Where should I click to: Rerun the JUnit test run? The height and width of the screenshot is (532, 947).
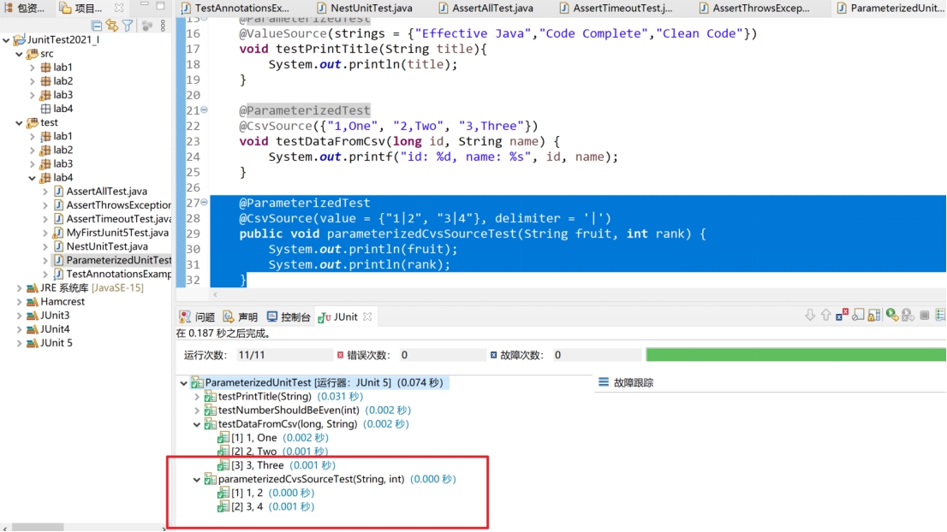tap(893, 315)
